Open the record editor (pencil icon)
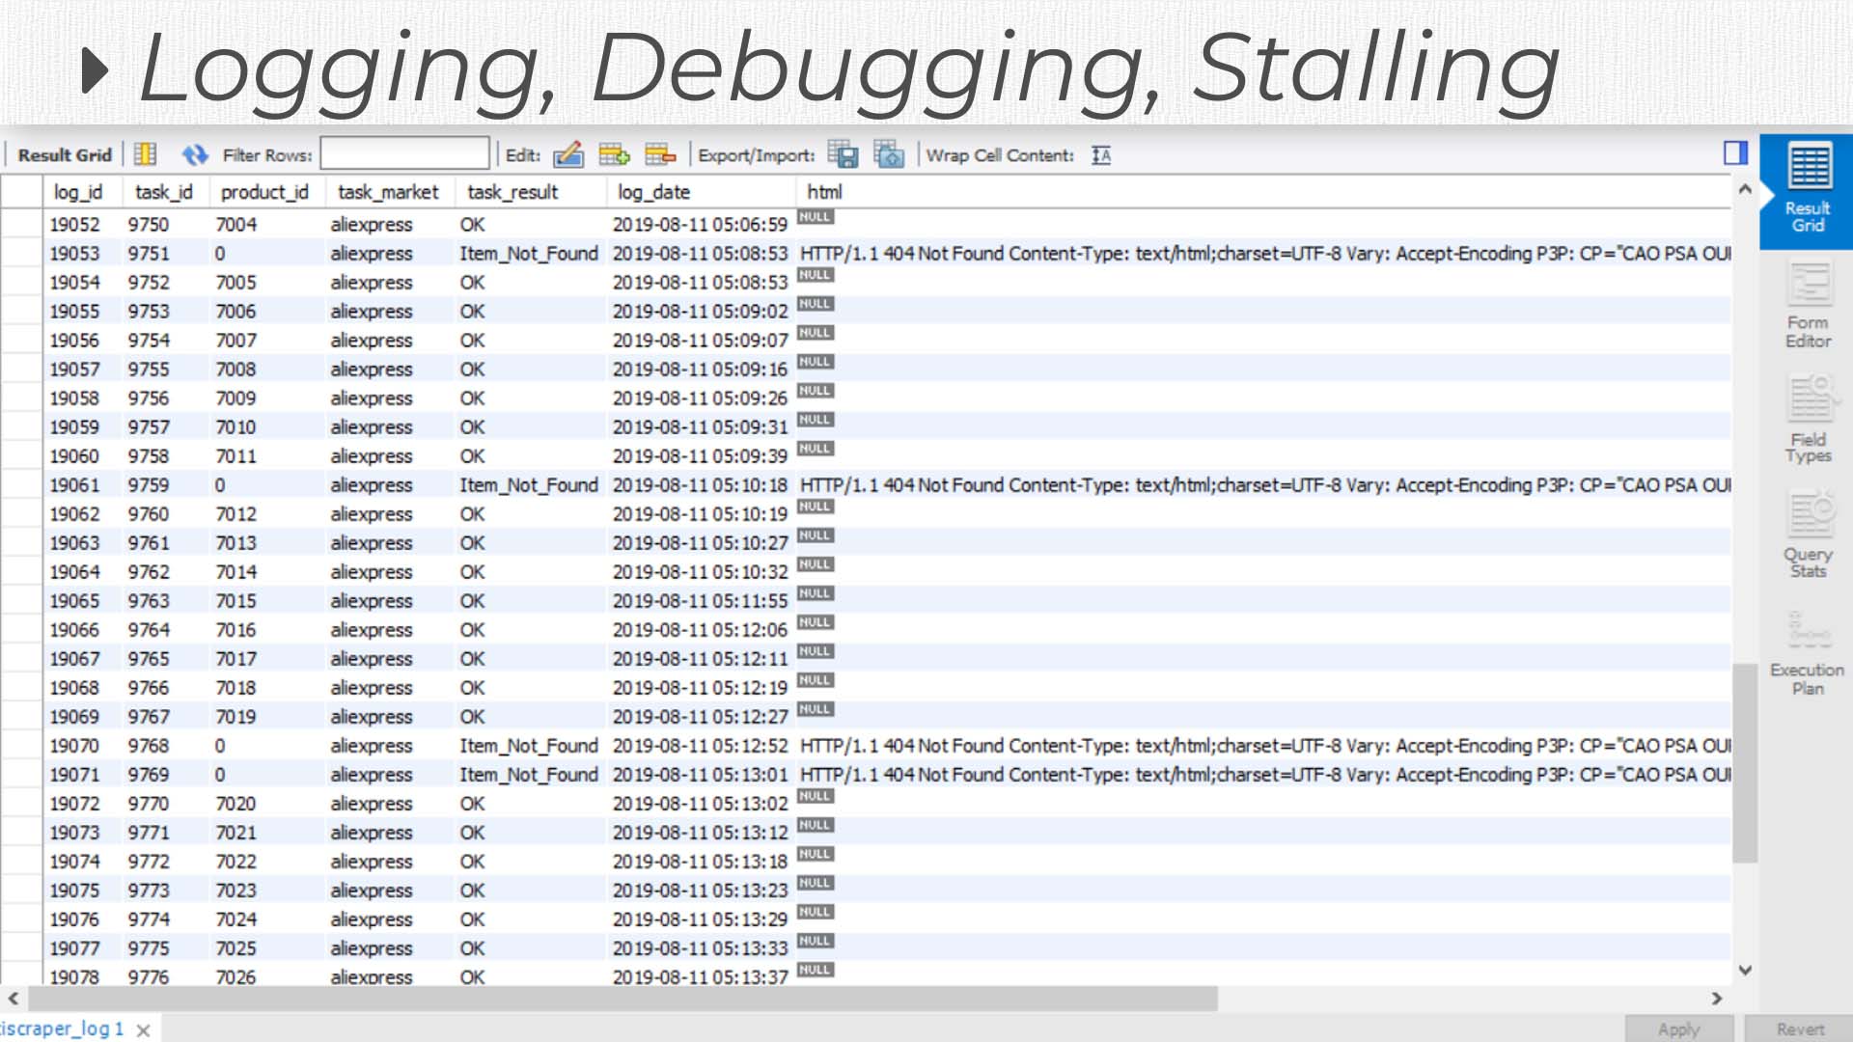1853x1042 pixels. click(569, 154)
